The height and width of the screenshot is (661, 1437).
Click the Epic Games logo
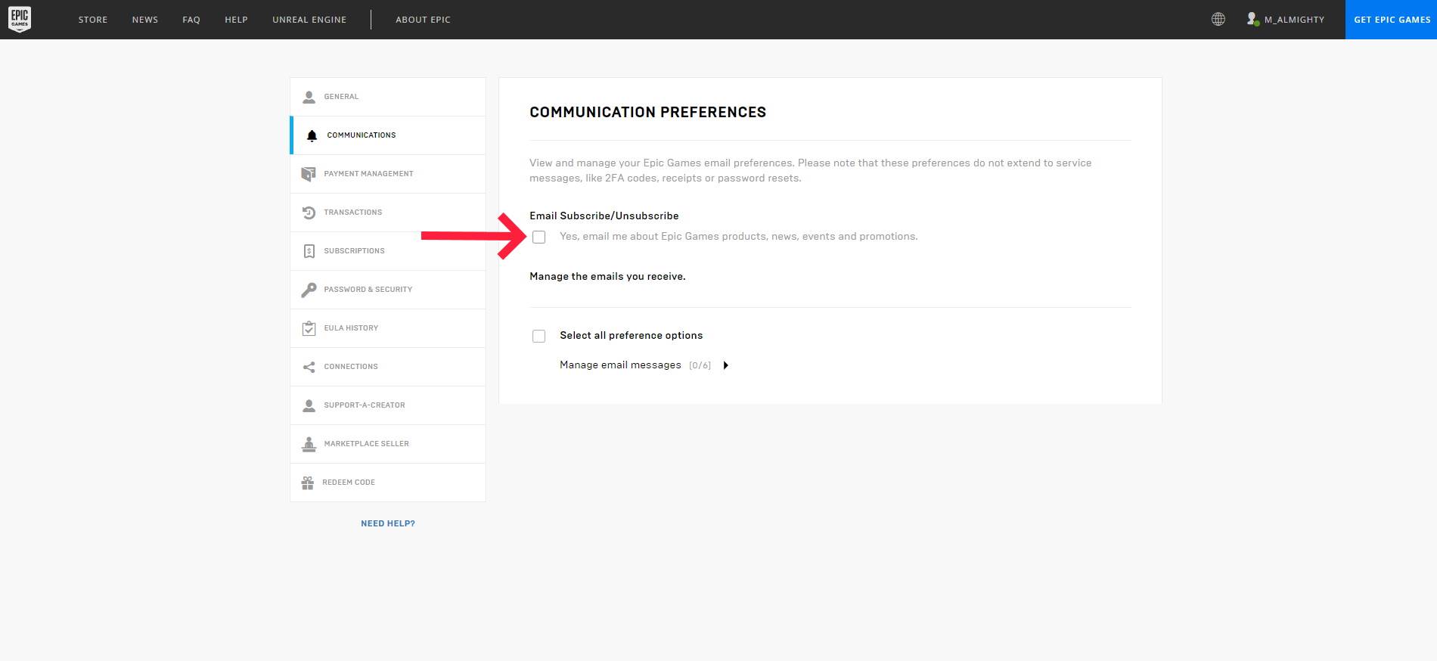click(20, 19)
